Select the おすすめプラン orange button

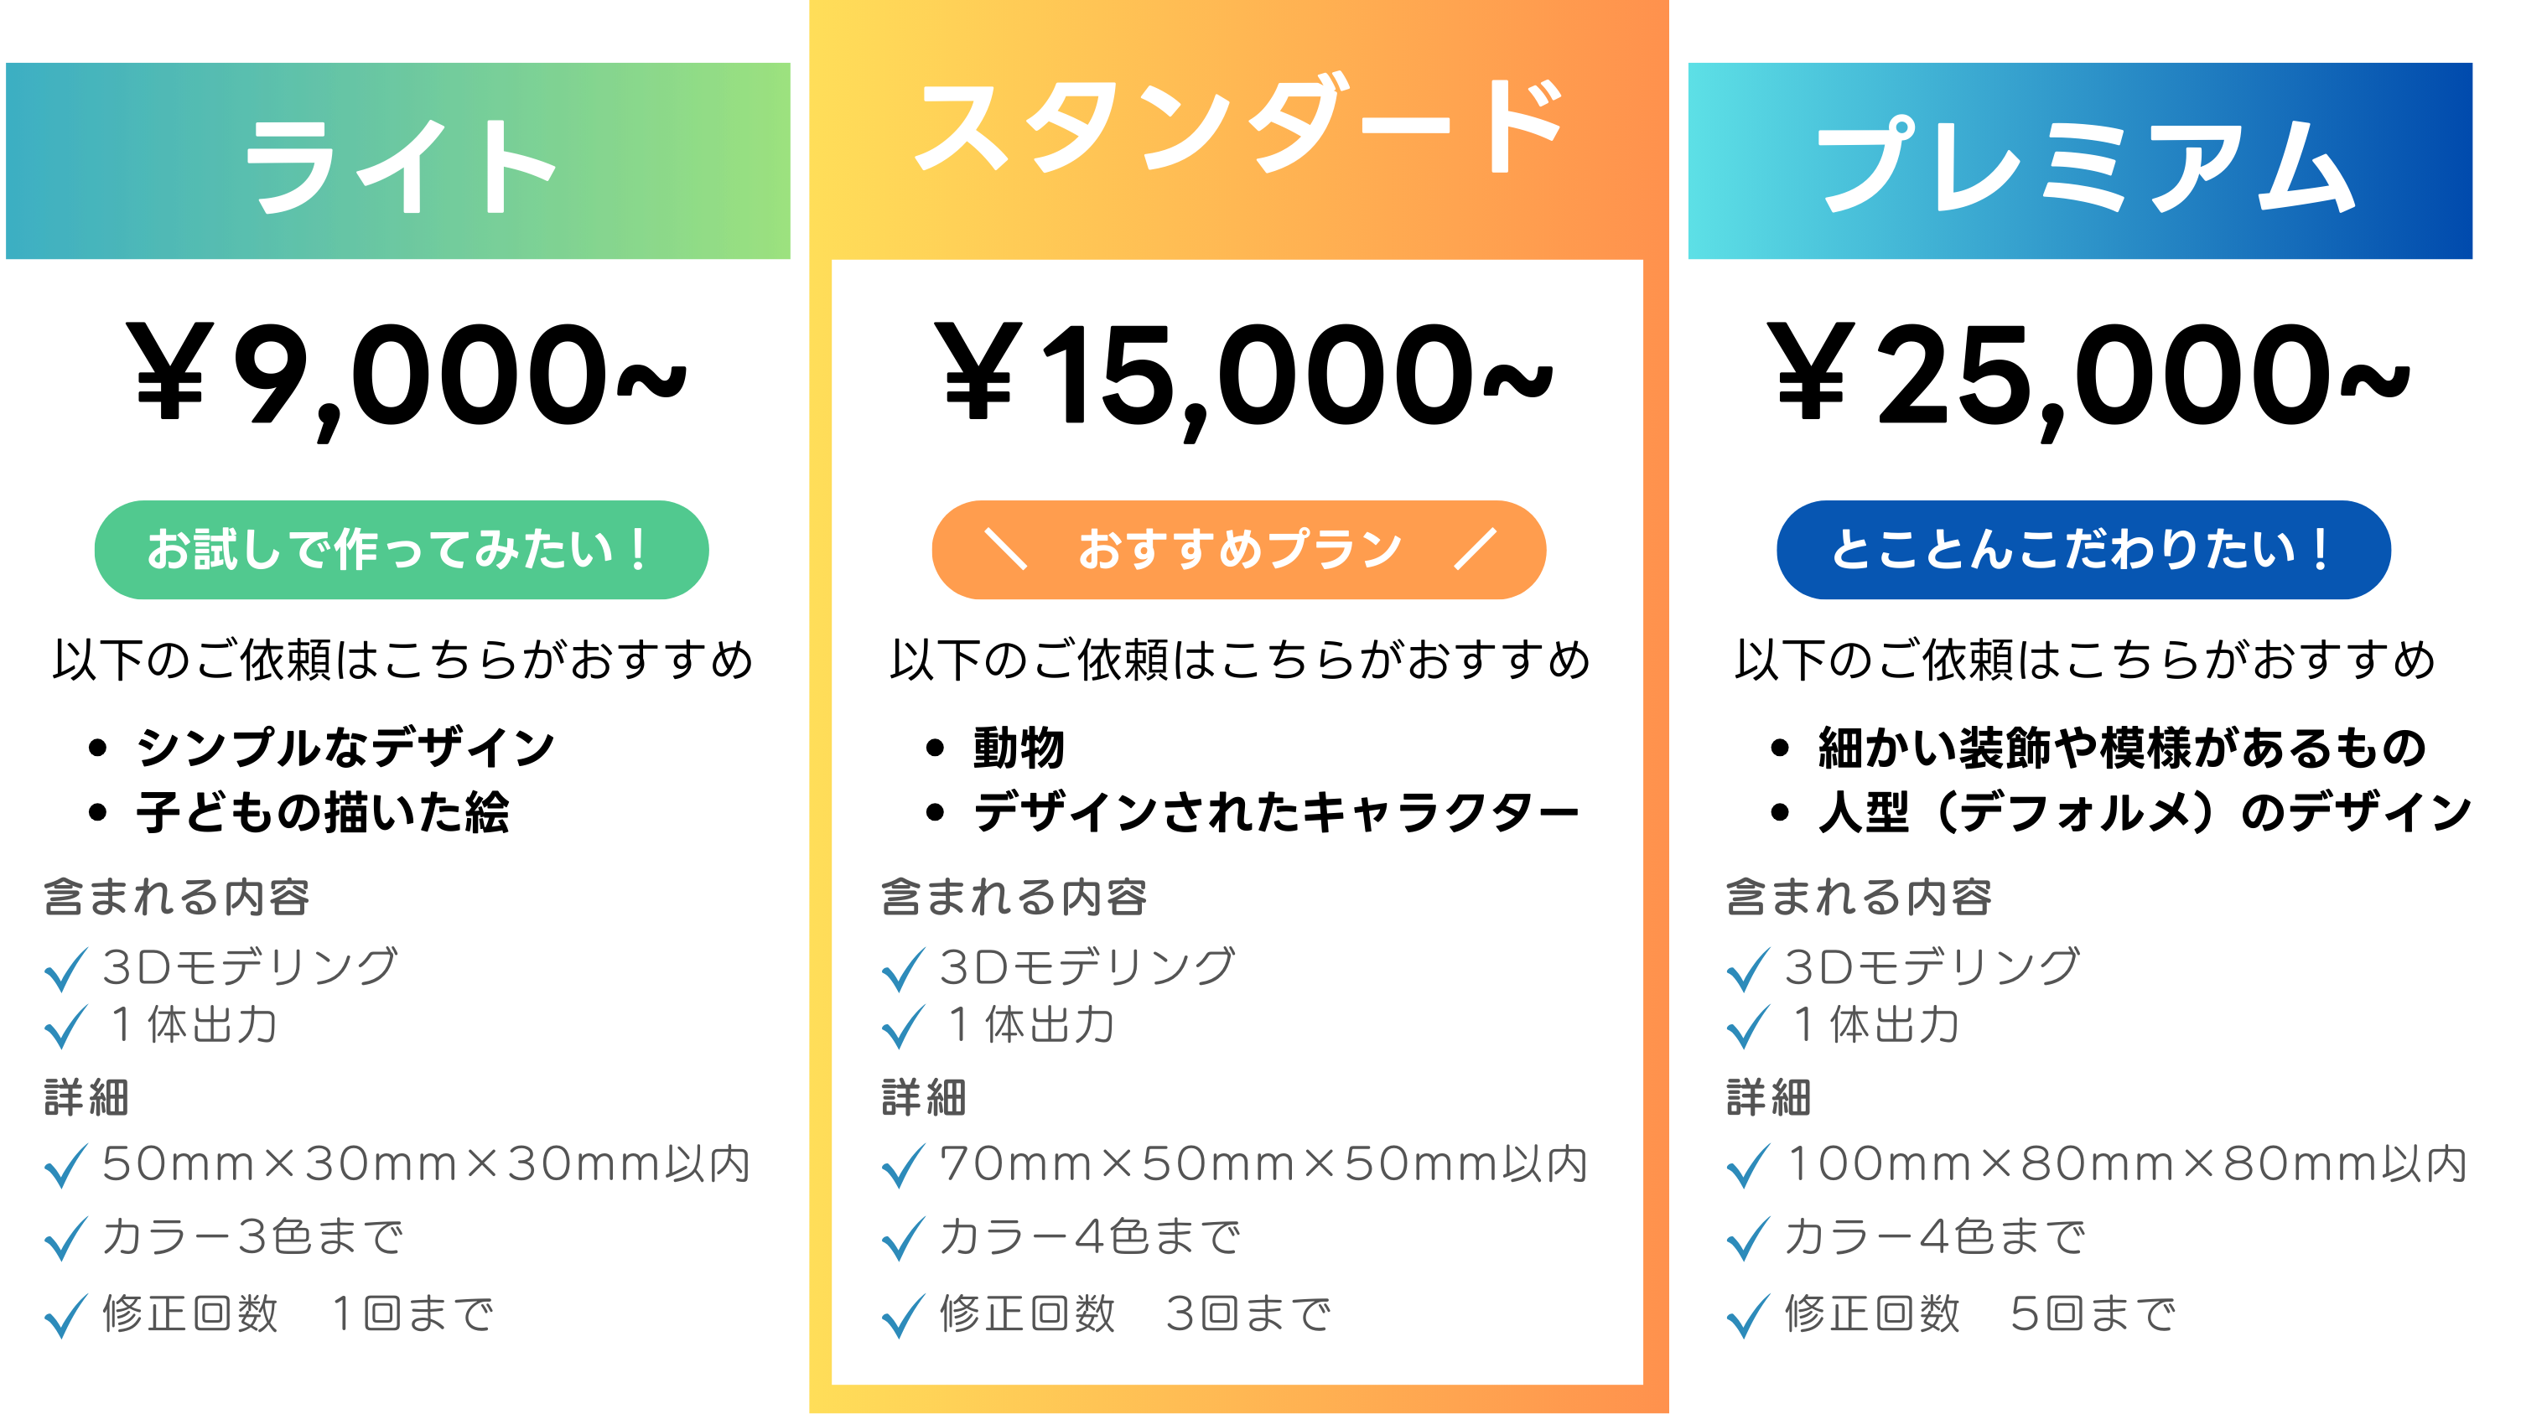pyautogui.click(x=1239, y=550)
